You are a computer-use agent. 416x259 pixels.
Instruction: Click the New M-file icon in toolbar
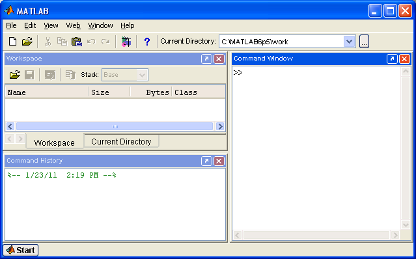click(x=12, y=42)
